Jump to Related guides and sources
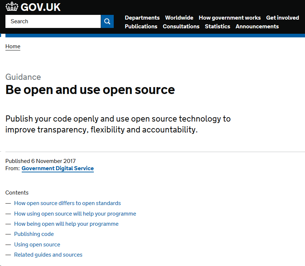This screenshot has width=305, height=266. (x=48, y=254)
